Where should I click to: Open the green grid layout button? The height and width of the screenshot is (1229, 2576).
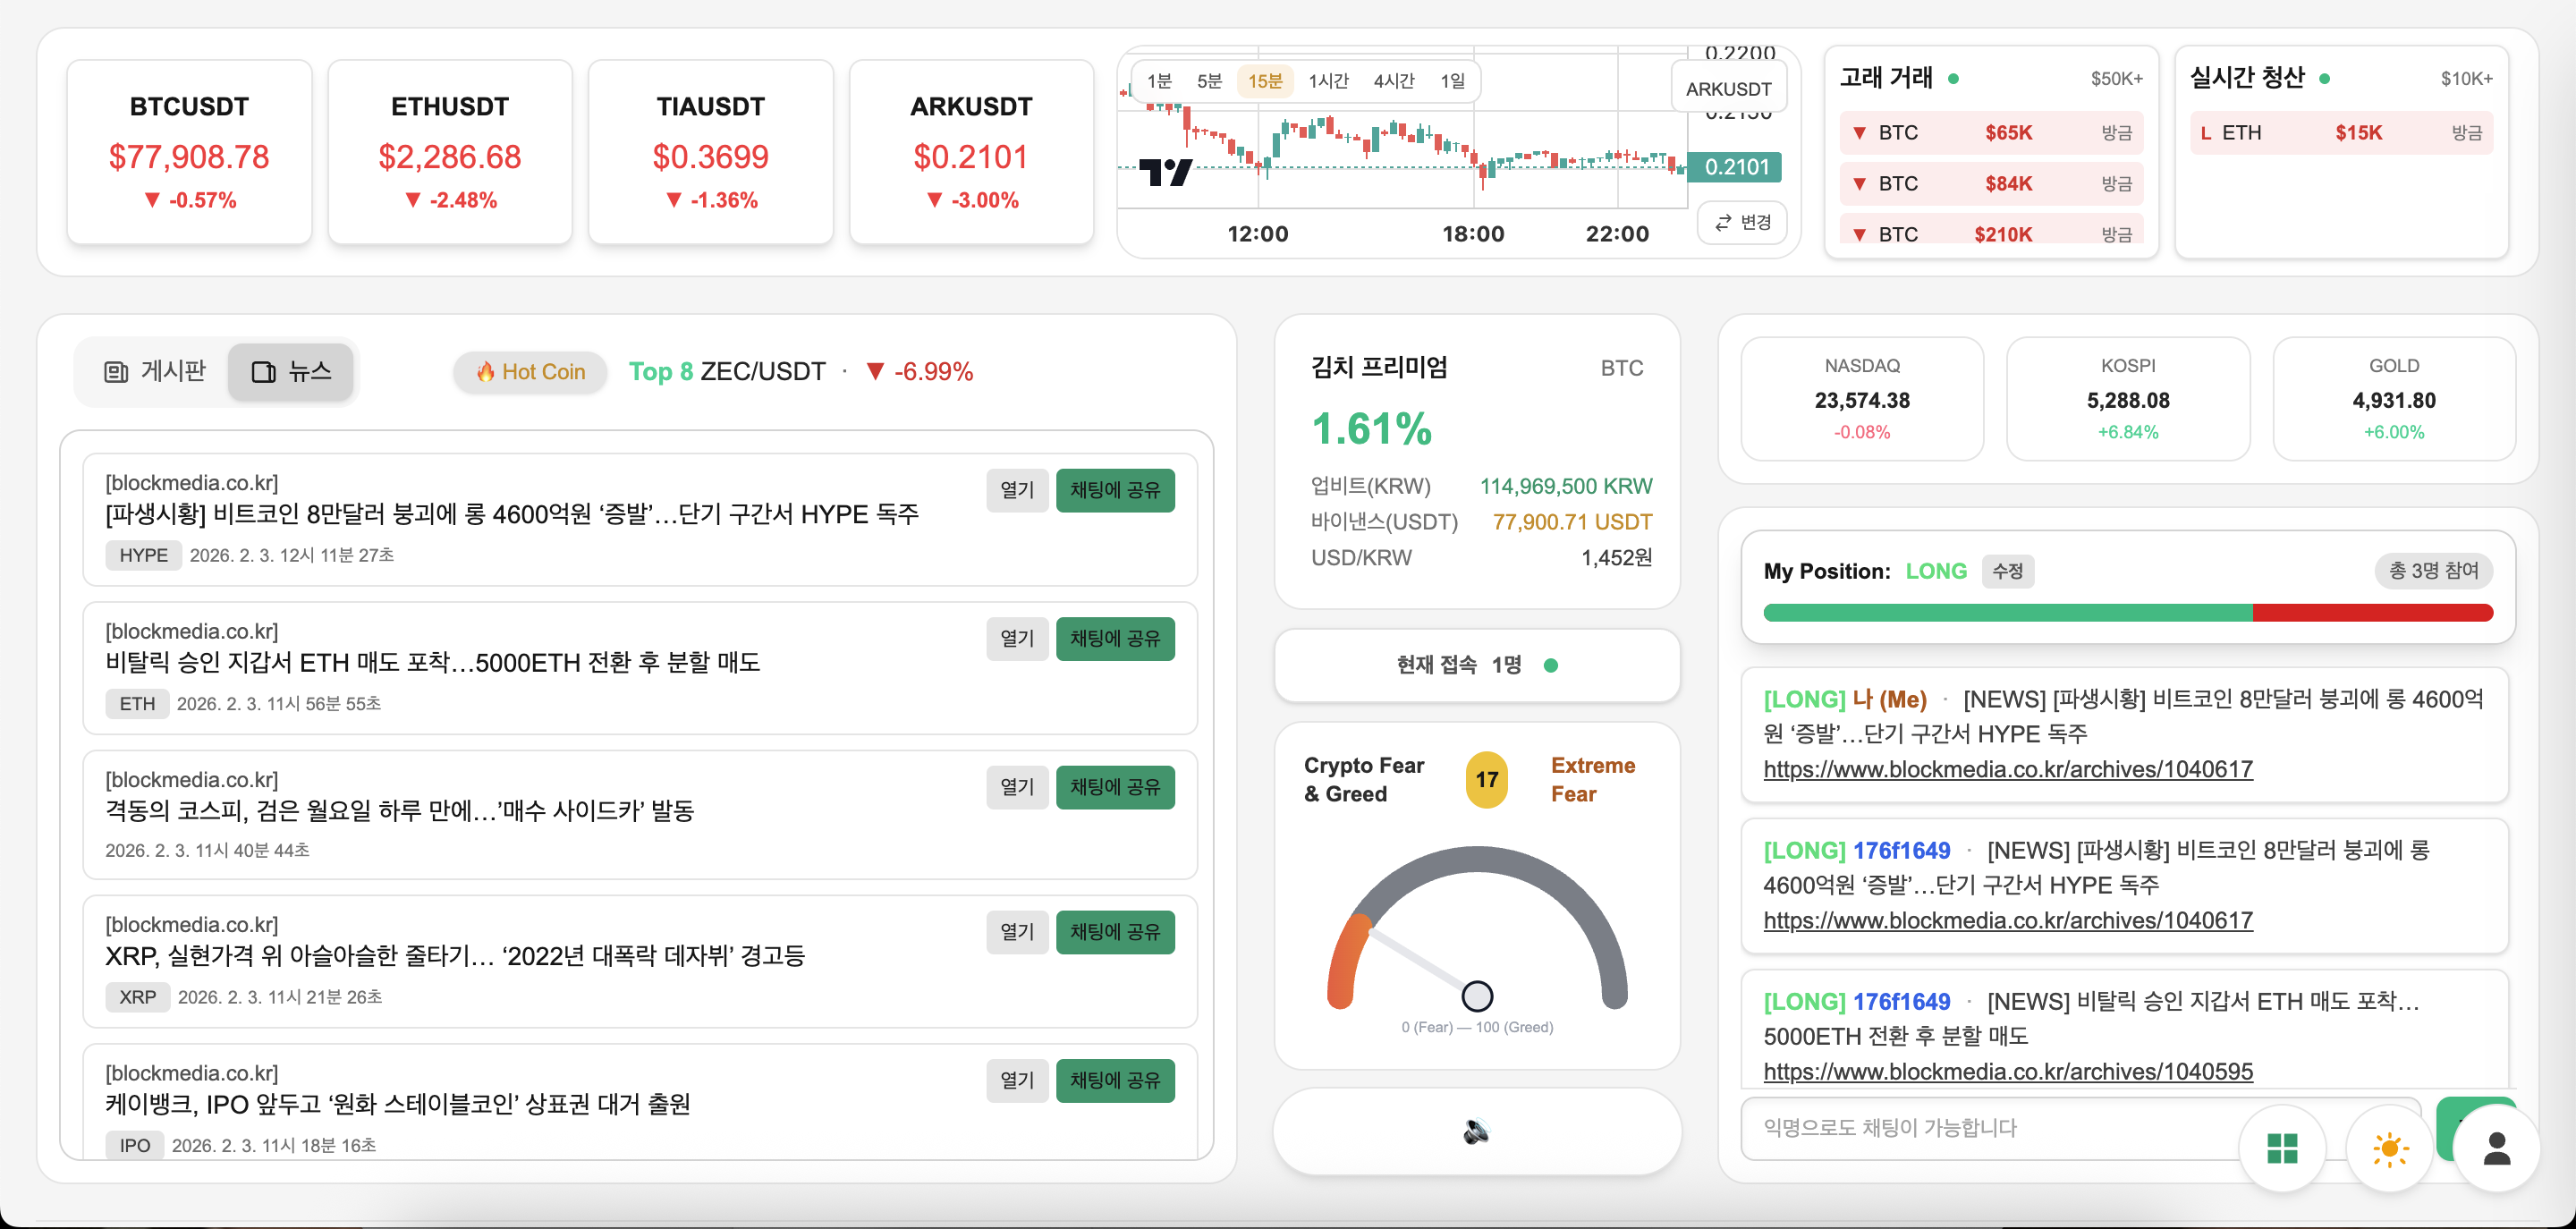tap(2281, 1148)
